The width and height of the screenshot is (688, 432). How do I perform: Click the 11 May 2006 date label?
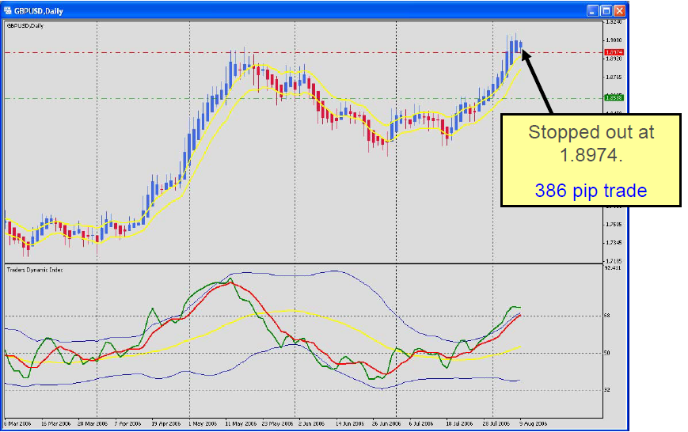[x=241, y=423]
